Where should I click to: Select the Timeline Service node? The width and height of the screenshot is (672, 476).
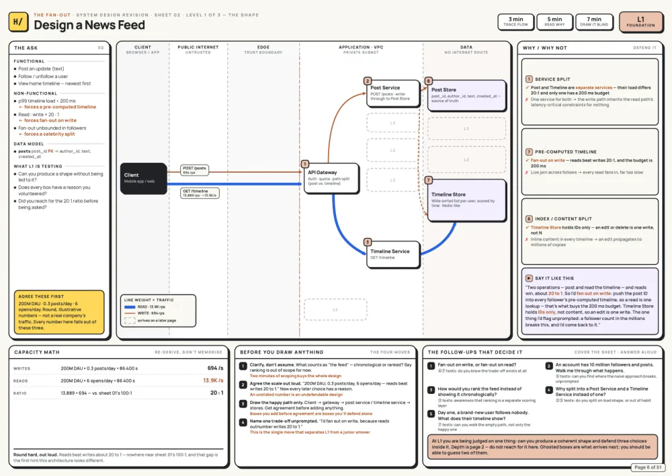(x=392, y=254)
